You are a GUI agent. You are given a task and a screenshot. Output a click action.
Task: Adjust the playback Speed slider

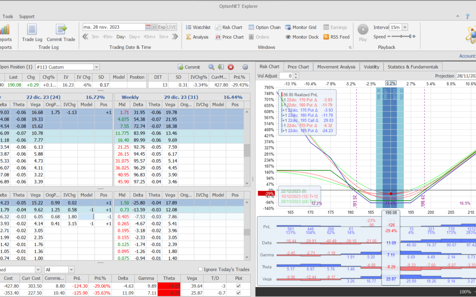[x=401, y=37]
